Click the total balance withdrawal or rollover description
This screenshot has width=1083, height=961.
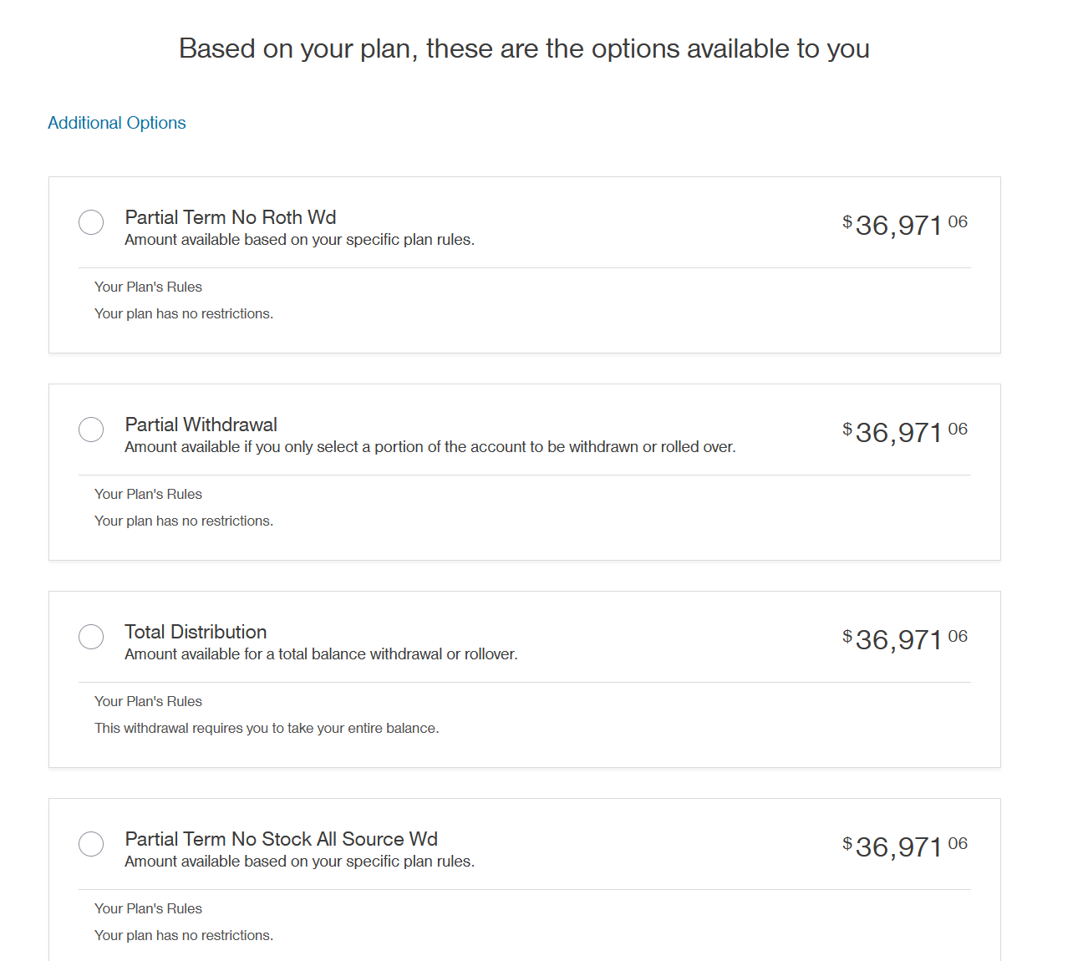pyautogui.click(x=322, y=654)
